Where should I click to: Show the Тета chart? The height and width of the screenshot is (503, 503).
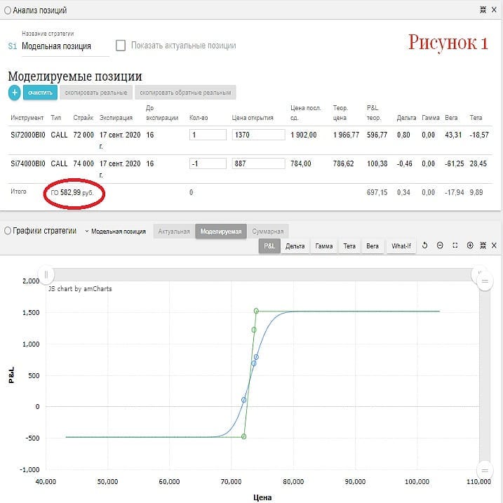point(349,246)
